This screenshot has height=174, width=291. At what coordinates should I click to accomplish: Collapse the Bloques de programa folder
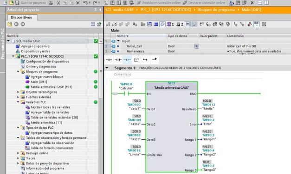(x=18, y=71)
